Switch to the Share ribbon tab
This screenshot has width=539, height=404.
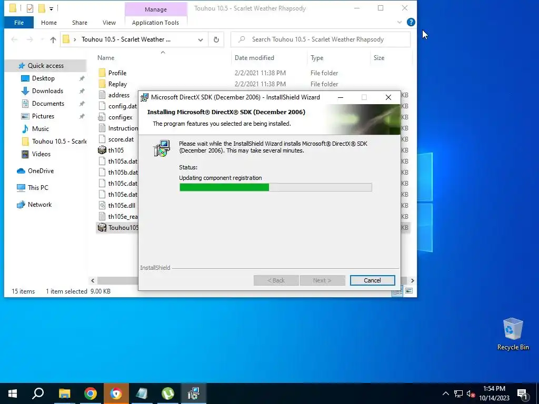[79, 23]
